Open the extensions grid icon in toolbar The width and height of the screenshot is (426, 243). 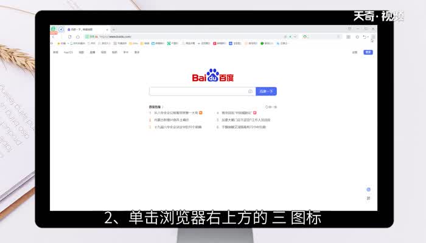coord(348,36)
